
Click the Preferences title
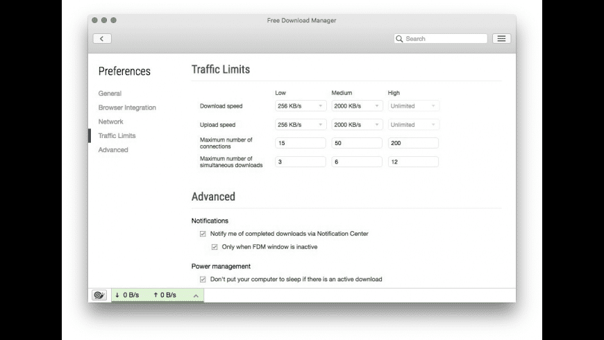point(124,71)
